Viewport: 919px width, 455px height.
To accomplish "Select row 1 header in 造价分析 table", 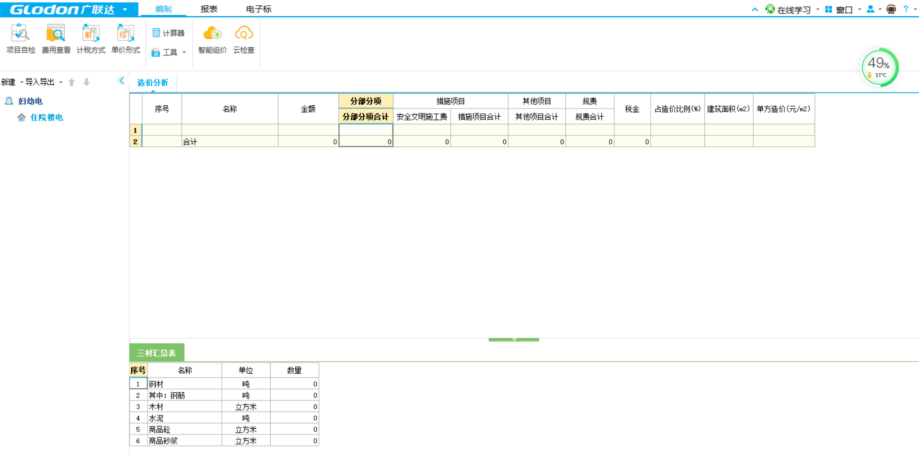I will coord(136,130).
